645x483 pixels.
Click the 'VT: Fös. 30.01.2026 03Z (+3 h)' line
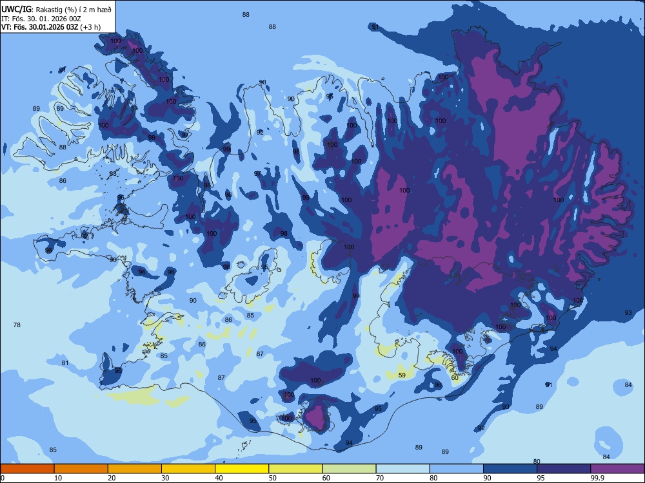coord(51,27)
